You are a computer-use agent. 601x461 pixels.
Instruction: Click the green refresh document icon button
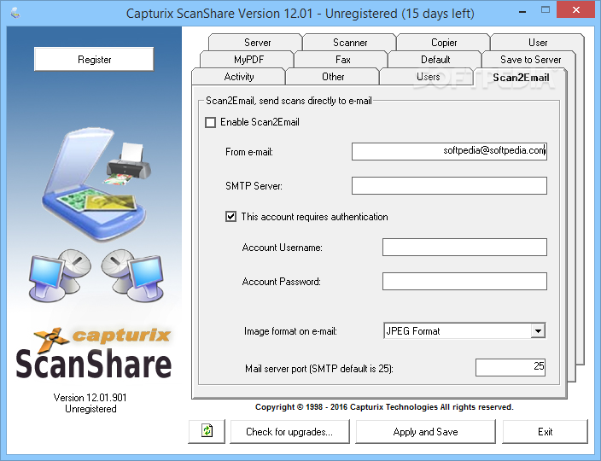tap(207, 431)
